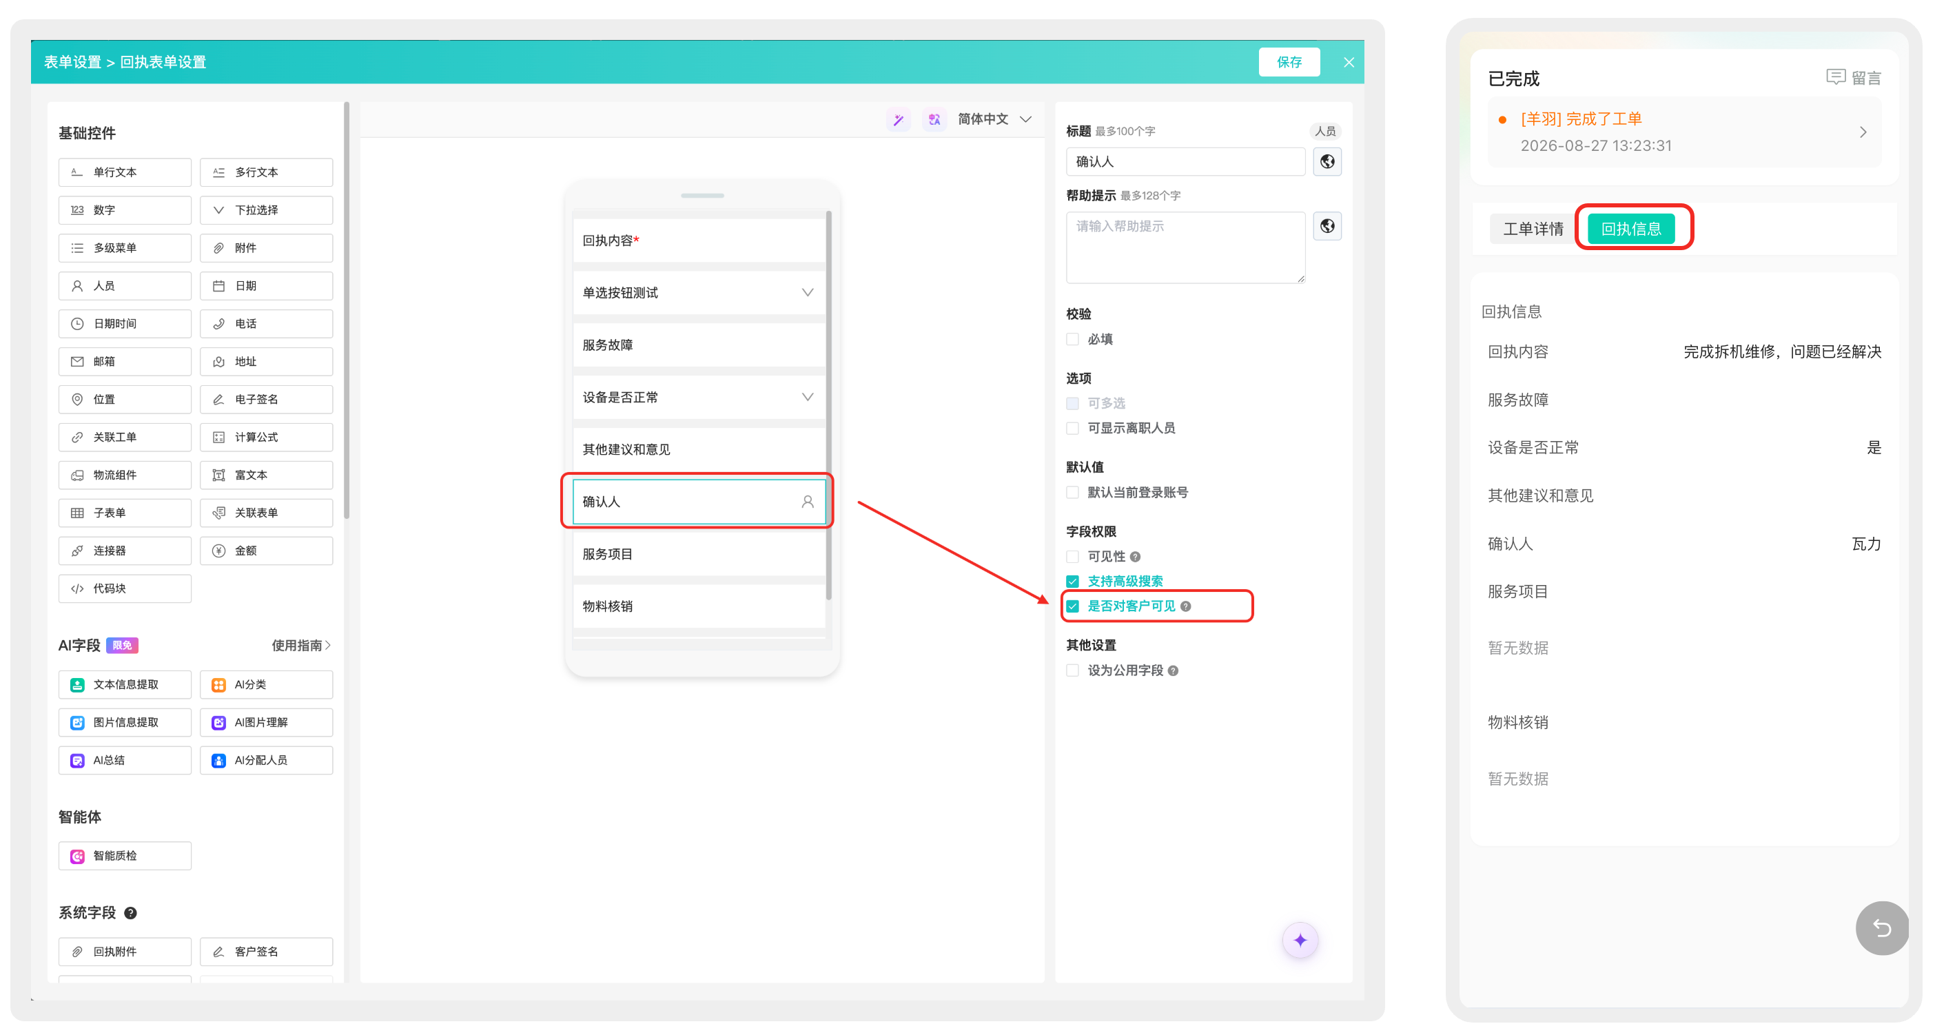Viewport: 1935px width, 1035px height.
Task: Open the 留言 message button
Action: (x=1853, y=77)
